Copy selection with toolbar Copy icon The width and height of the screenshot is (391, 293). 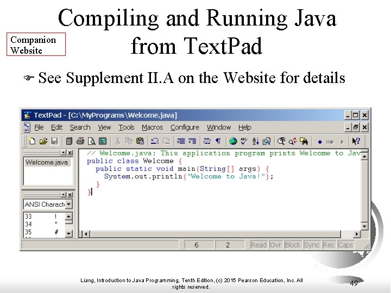129,141
